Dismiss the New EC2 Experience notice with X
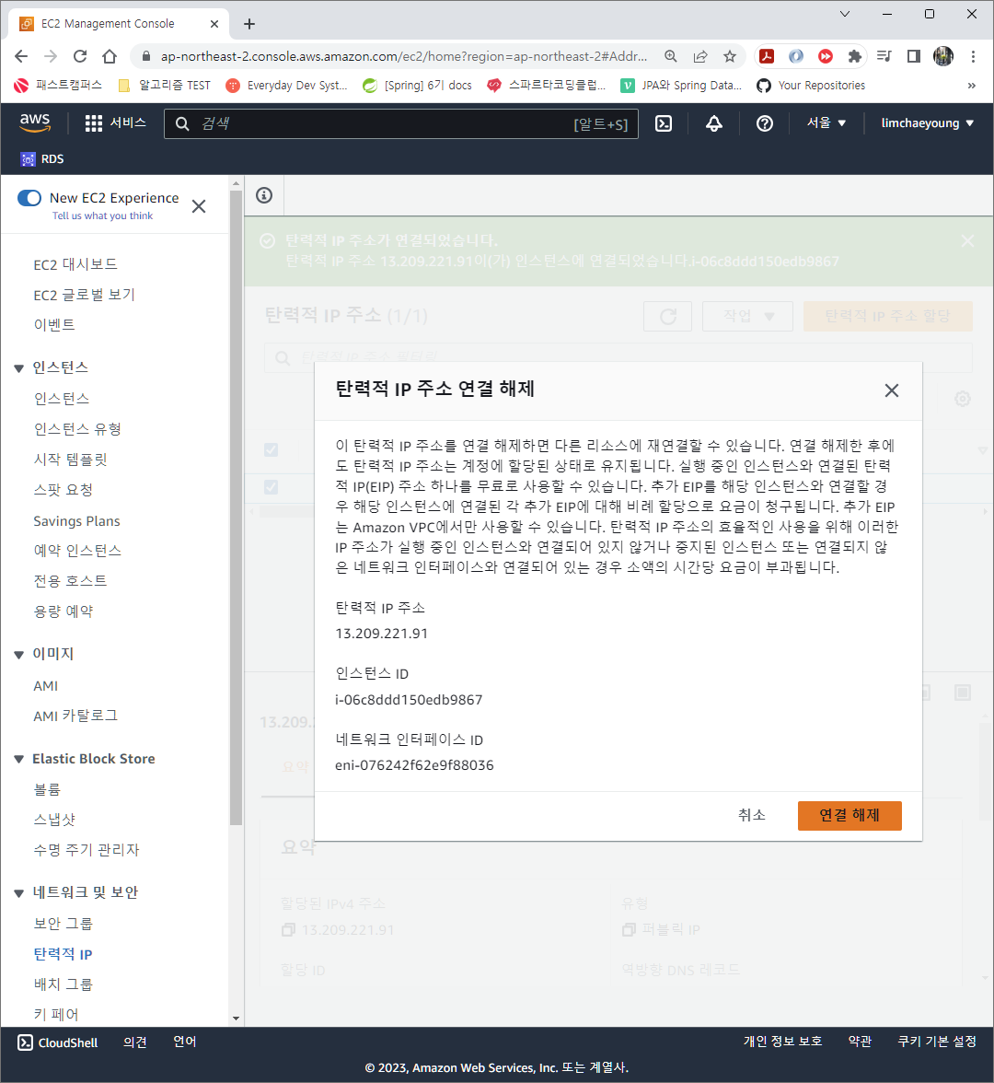 (x=199, y=206)
